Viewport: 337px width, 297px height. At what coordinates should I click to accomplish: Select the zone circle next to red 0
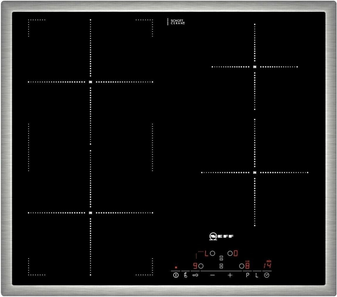pyautogui.click(x=230, y=253)
